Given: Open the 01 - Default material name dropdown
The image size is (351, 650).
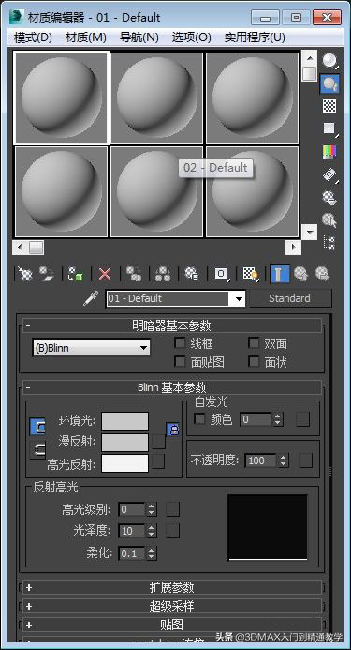Looking at the screenshot, I should [x=176, y=298].
